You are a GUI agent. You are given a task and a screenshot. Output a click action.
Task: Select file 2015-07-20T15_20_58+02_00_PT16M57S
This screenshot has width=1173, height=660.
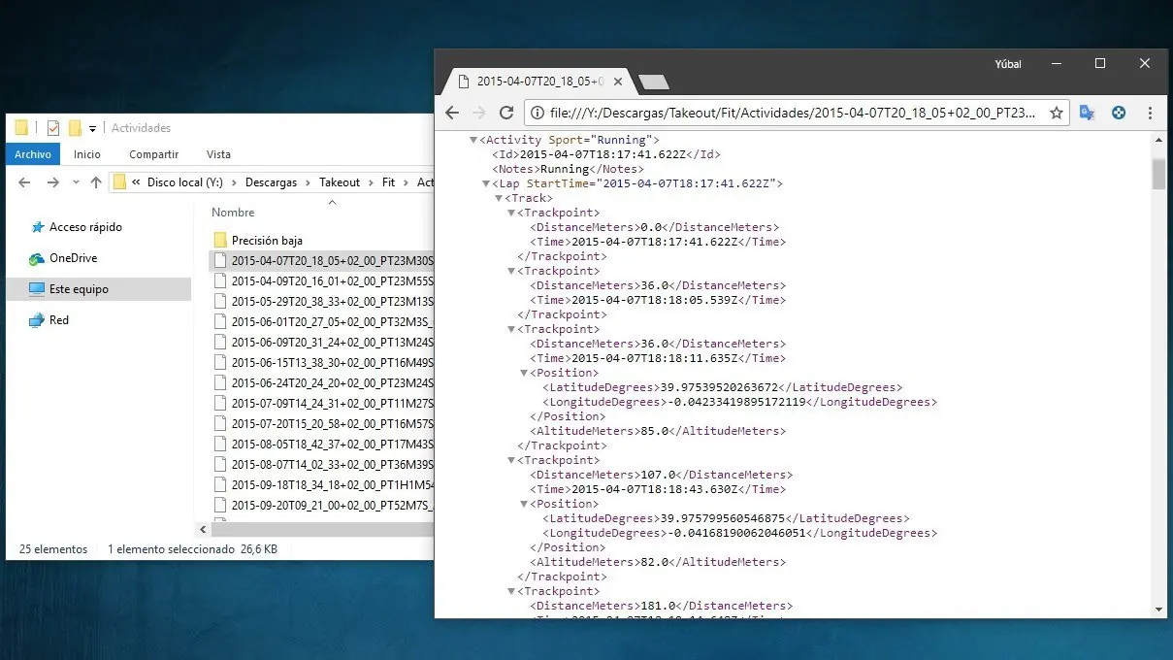pos(322,423)
